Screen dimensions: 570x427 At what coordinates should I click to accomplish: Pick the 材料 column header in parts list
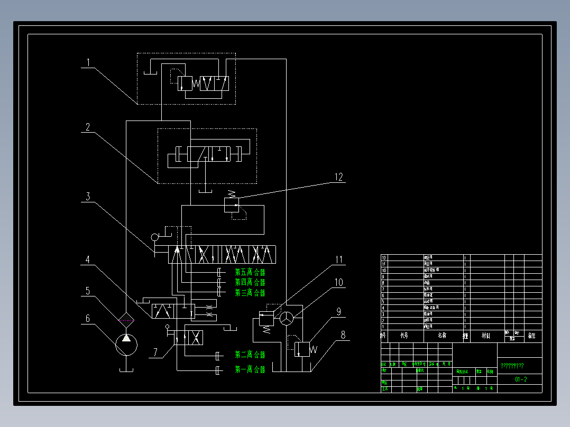point(486,336)
